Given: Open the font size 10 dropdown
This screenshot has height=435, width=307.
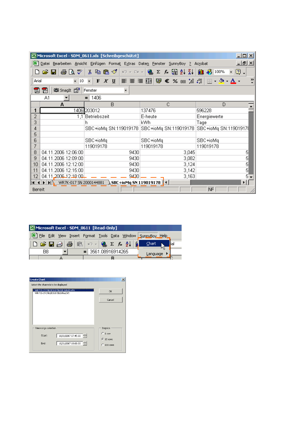Looking at the screenshot, I should pyautogui.click(x=89, y=81).
